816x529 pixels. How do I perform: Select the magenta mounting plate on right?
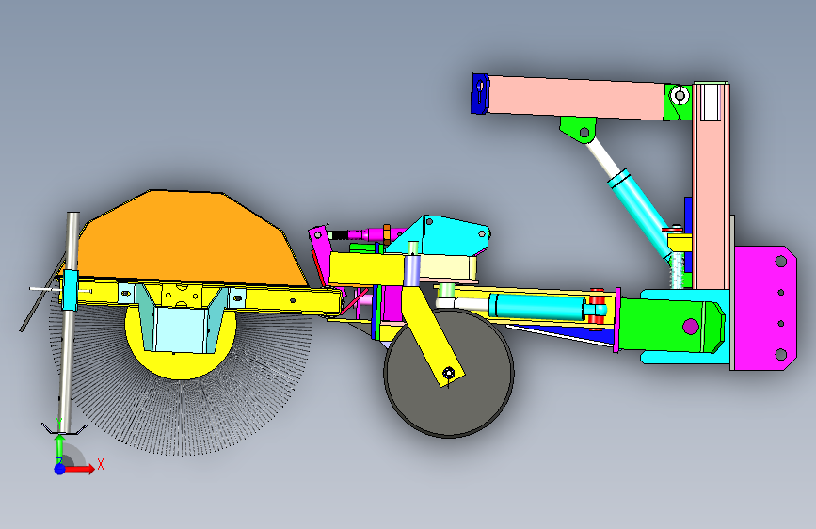(x=765, y=308)
